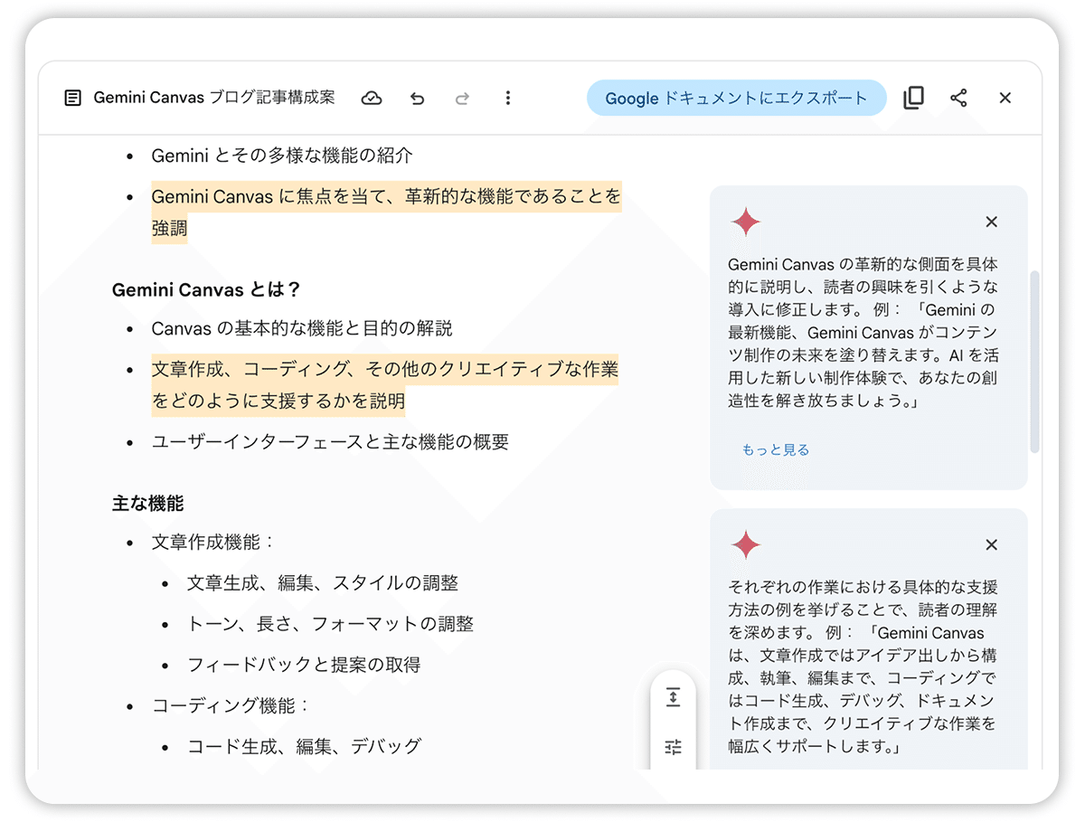
Task: Undo the last change with the undo arrow
Action: pyautogui.click(x=417, y=98)
